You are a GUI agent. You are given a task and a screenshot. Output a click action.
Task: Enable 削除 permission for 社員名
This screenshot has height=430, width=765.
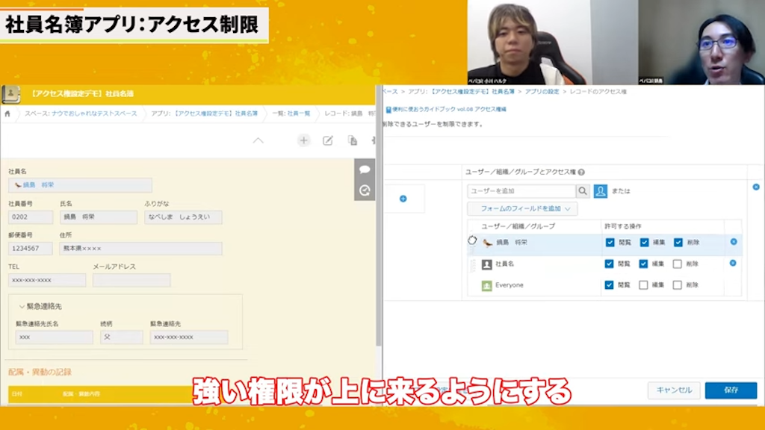point(678,264)
